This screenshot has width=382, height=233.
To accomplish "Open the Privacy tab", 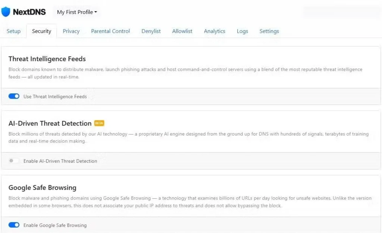I will coord(71,31).
